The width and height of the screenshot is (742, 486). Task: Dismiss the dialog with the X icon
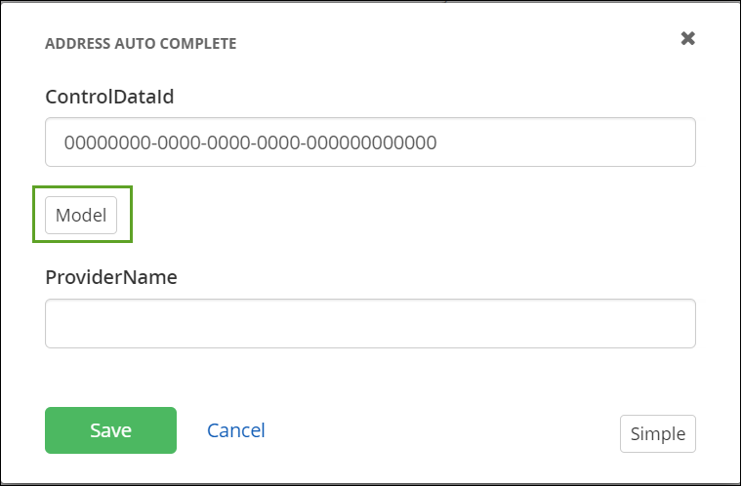(x=687, y=39)
